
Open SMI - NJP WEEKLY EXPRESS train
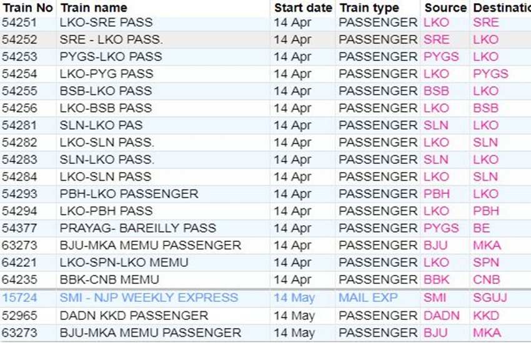(x=149, y=298)
